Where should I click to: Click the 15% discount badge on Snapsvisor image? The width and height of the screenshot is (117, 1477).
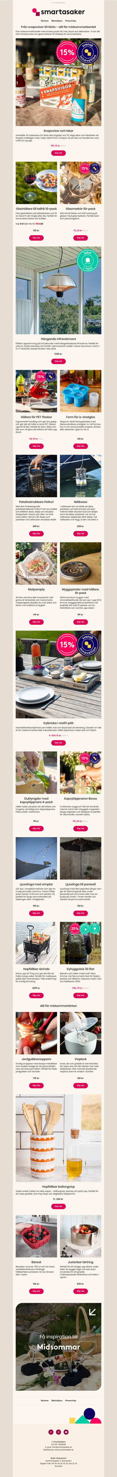point(67,52)
